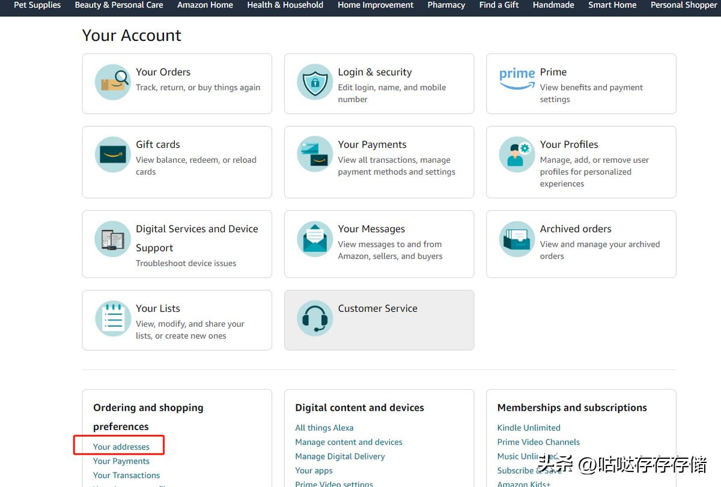Click the Archived orders box icon
The image size is (721, 487).
(517, 239)
